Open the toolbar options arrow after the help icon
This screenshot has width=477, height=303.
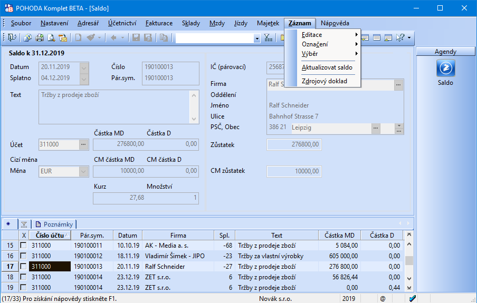pos(409,38)
